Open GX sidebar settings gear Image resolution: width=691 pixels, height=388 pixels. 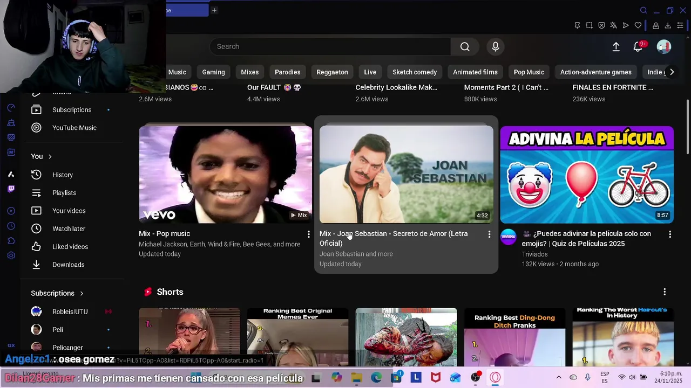tap(11, 255)
